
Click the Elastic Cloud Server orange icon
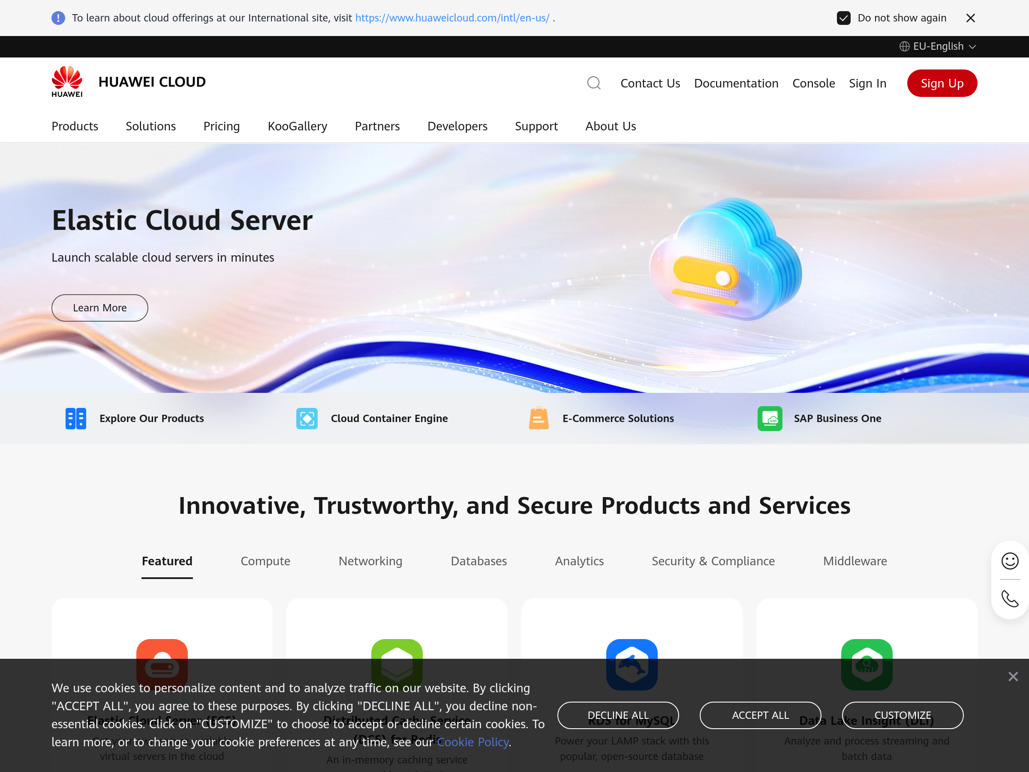[162, 664]
